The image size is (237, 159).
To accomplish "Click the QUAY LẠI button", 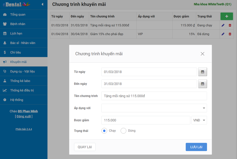I will 85,147.
